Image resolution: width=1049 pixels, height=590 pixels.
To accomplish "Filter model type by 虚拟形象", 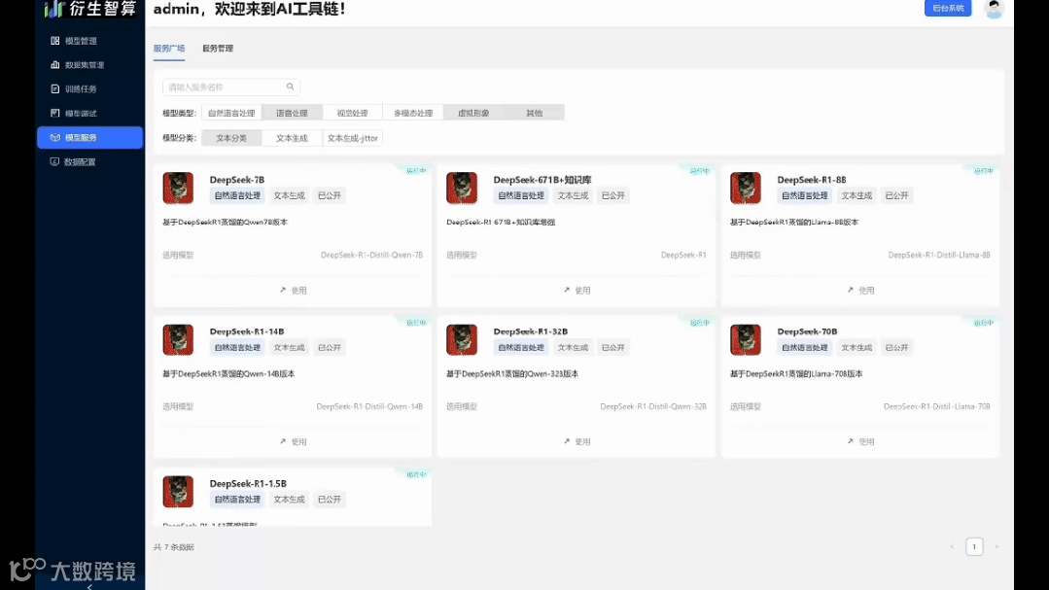I will [473, 113].
